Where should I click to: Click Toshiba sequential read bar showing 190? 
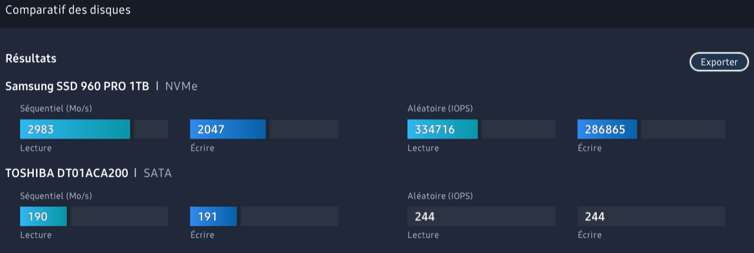point(43,216)
